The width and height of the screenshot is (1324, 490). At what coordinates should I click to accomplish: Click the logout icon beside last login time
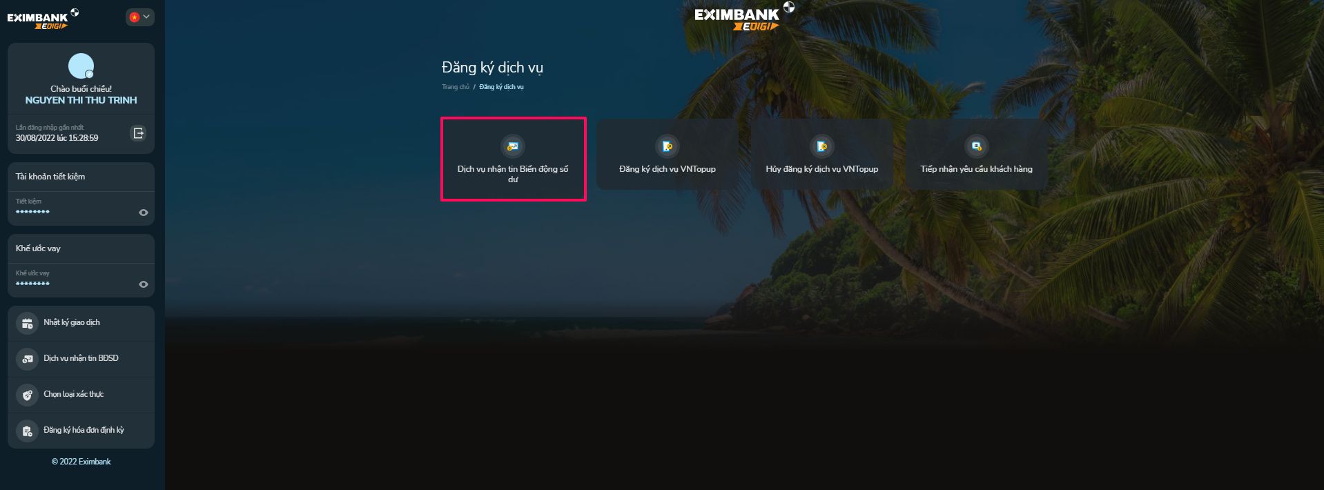pyautogui.click(x=138, y=133)
